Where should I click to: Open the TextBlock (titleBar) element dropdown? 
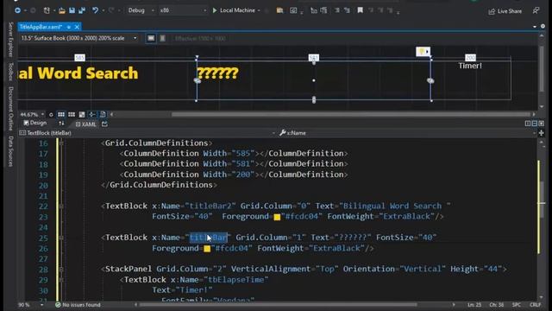pos(147,133)
